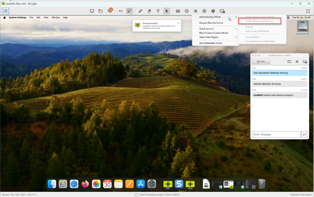Select the eraser tool in toolbar
Image resolution: width=314 pixels, height=197 pixels.
click(x=149, y=11)
